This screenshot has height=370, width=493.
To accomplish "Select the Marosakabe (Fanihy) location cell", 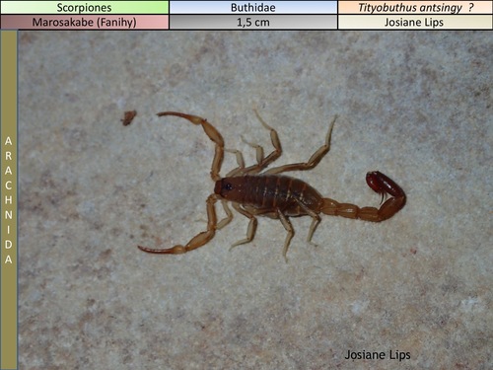I will tap(85, 22).
